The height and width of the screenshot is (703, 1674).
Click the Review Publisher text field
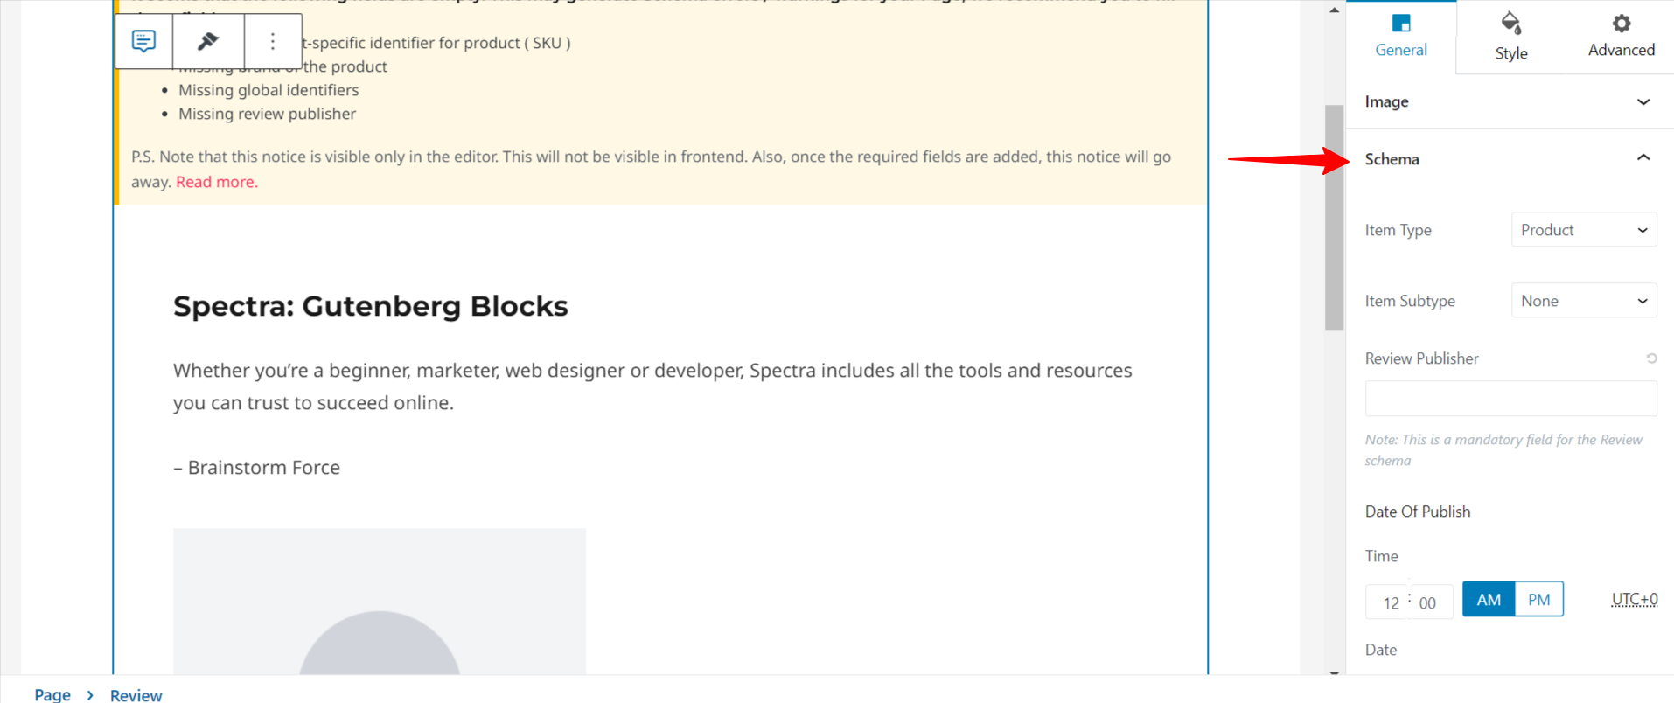[x=1510, y=399]
